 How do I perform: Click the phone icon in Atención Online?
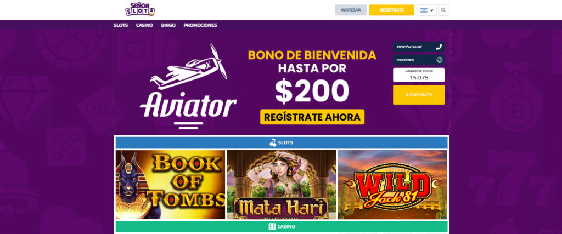(x=439, y=47)
